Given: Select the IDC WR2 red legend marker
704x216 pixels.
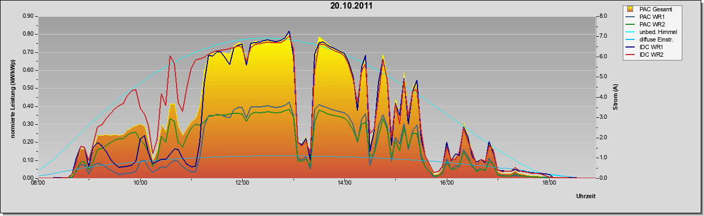Looking at the screenshot, I should point(631,55).
